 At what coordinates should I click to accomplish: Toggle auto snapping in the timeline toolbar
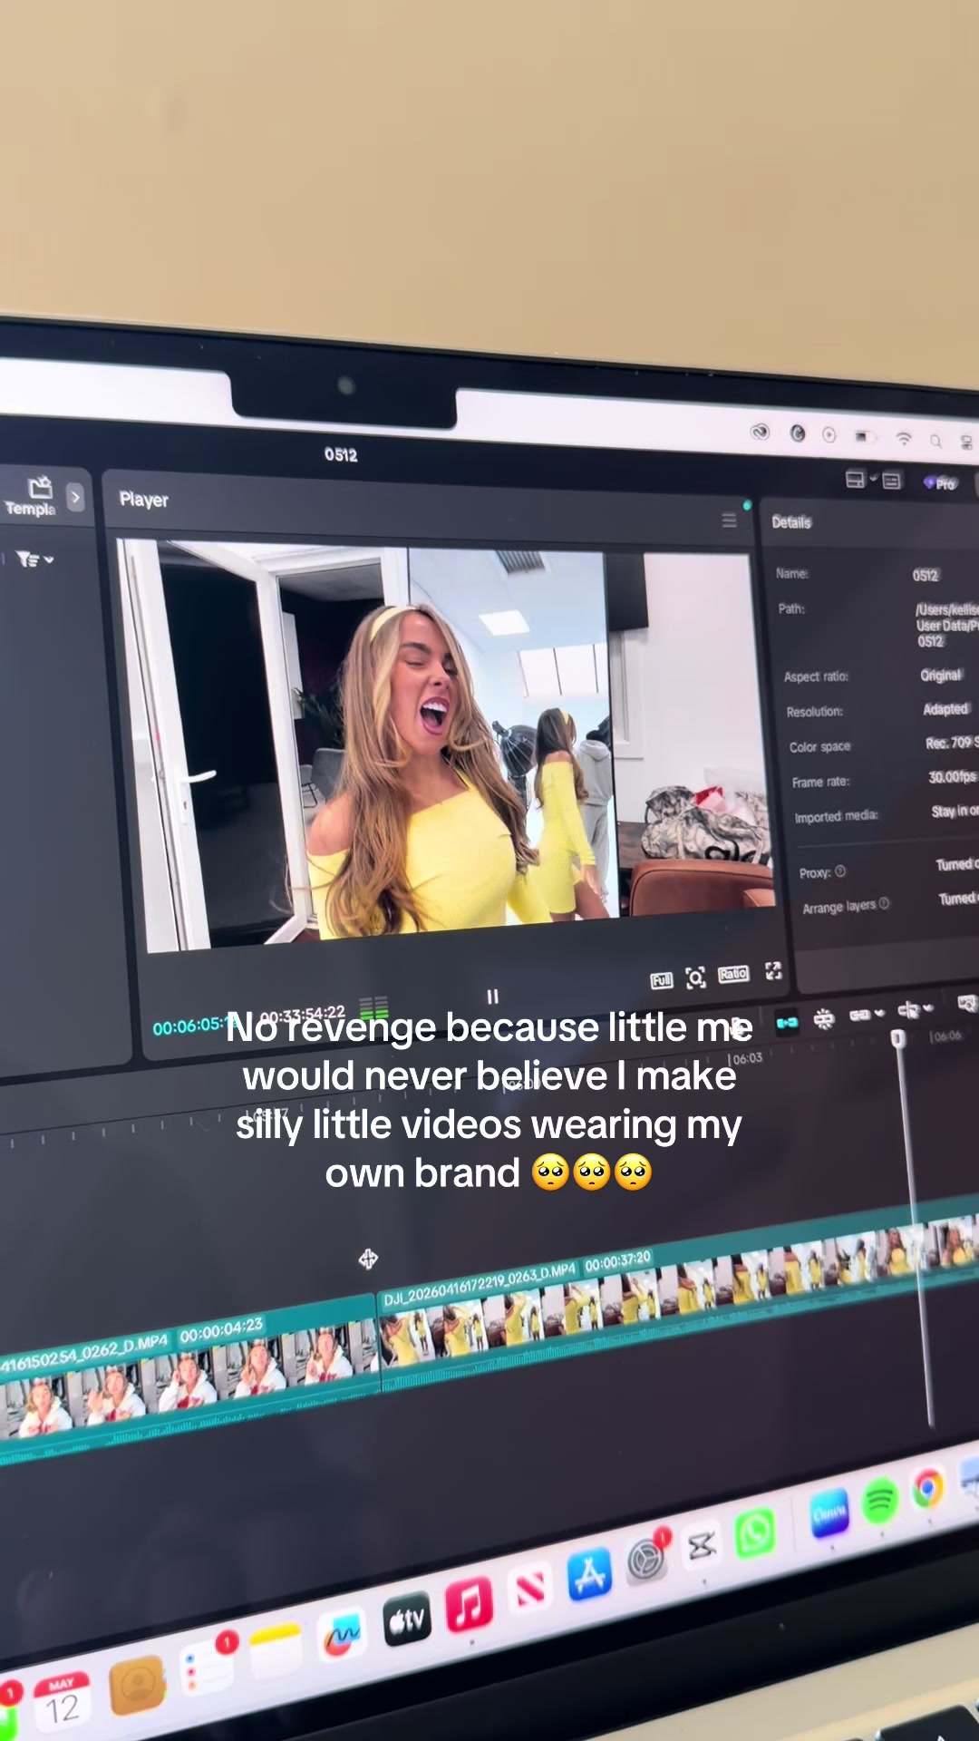point(824,1019)
